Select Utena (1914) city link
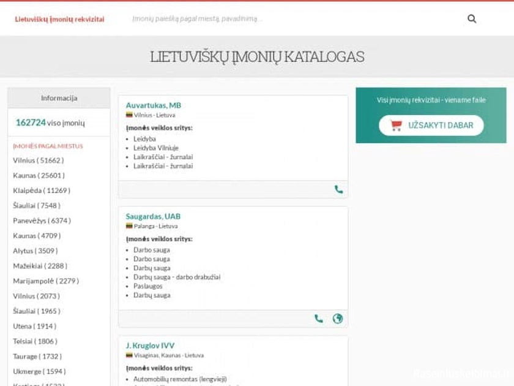This screenshot has width=514, height=386. point(35,327)
